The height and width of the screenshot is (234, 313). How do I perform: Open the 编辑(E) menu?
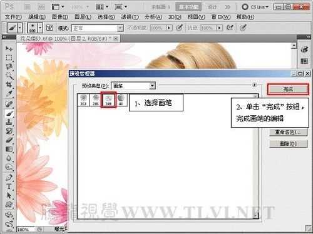pos(37,17)
